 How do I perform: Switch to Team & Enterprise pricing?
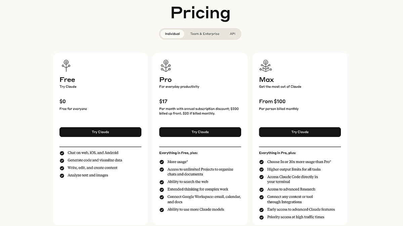point(205,34)
